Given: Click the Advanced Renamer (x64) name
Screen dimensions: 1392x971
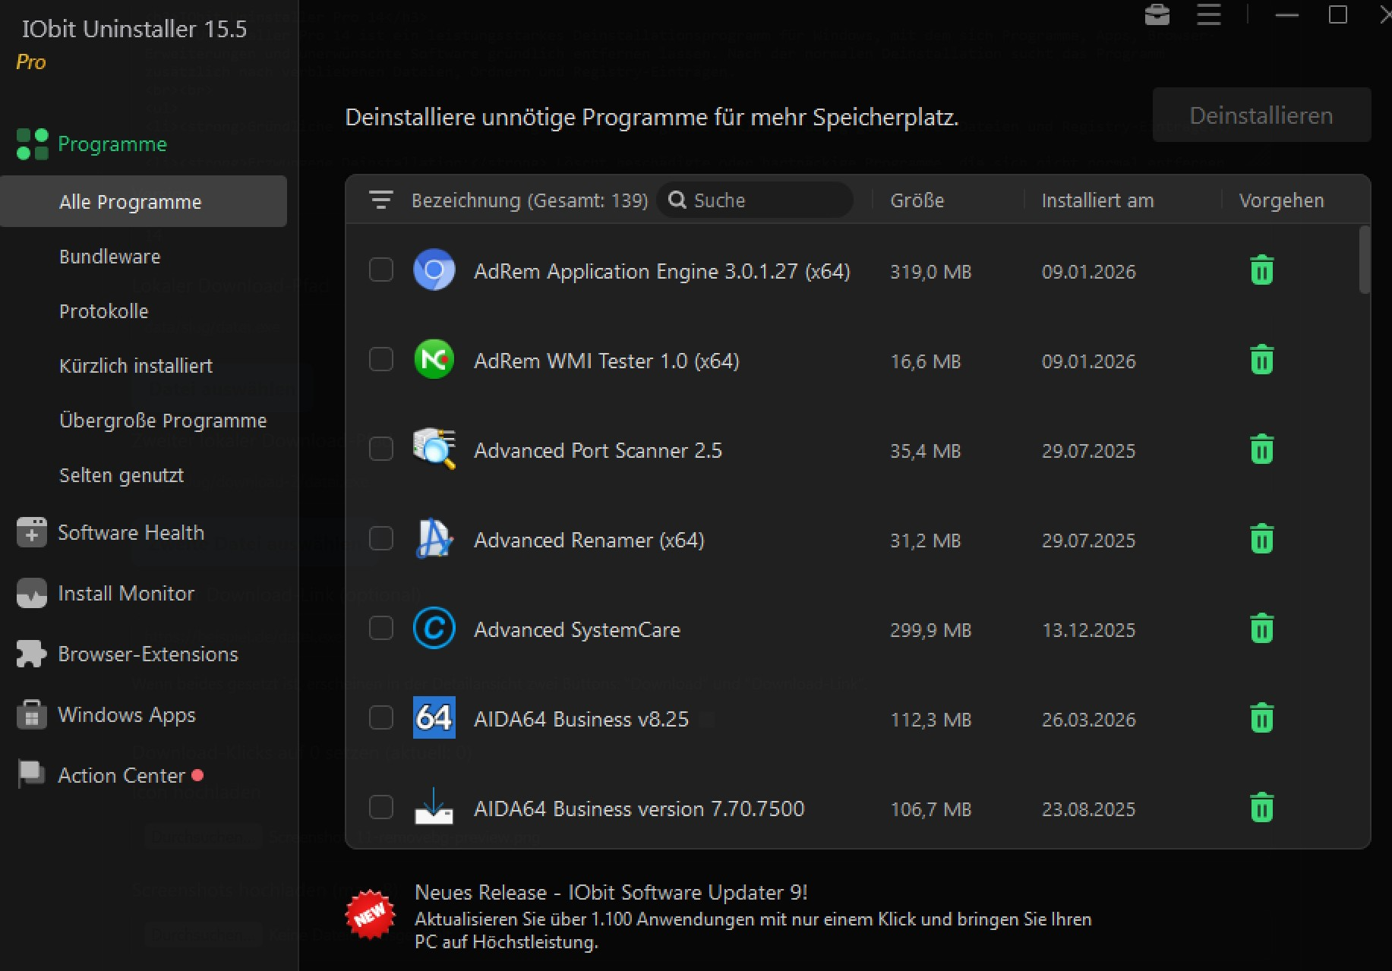Looking at the screenshot, I should pos(589,540).
